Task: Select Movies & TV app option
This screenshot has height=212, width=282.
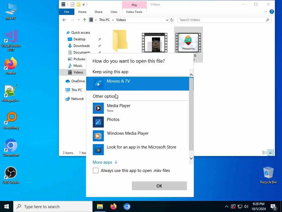Action: click(137, 84)
